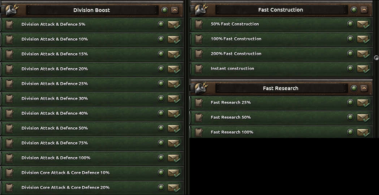
Task: Click envelope icon for Division Core Attack 10%
Action: pos(174,173)
